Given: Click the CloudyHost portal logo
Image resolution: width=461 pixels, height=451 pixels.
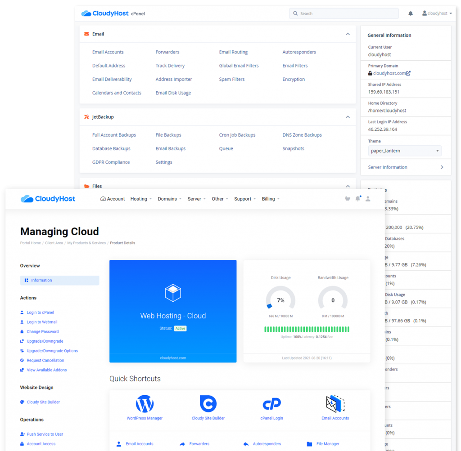Looking at the screenshot, I should click(x=48, y=199).
